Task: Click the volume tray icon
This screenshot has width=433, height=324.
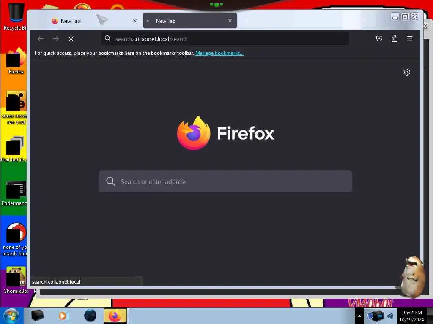Action: [390, 316]
